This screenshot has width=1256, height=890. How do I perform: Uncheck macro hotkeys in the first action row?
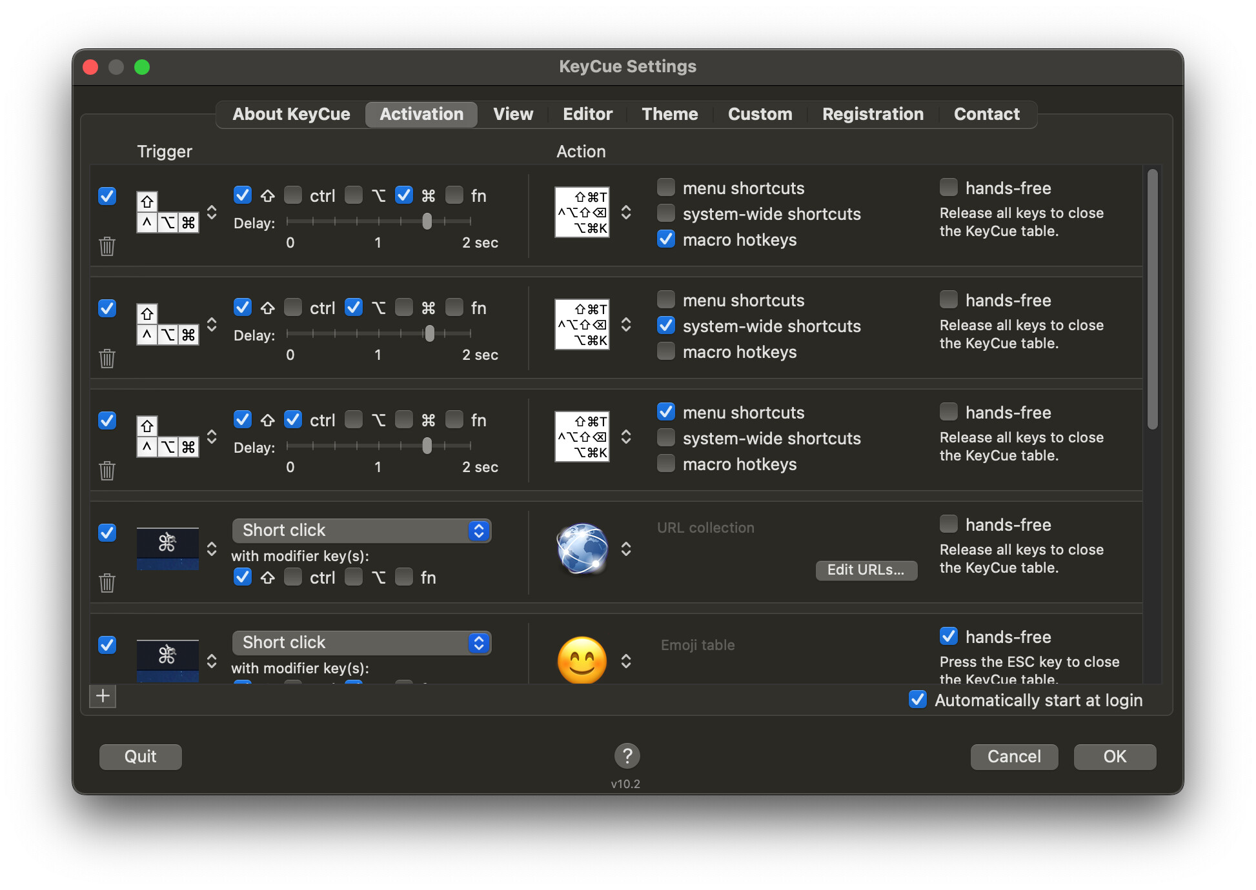pyautogui.click(x=666, y=239)
